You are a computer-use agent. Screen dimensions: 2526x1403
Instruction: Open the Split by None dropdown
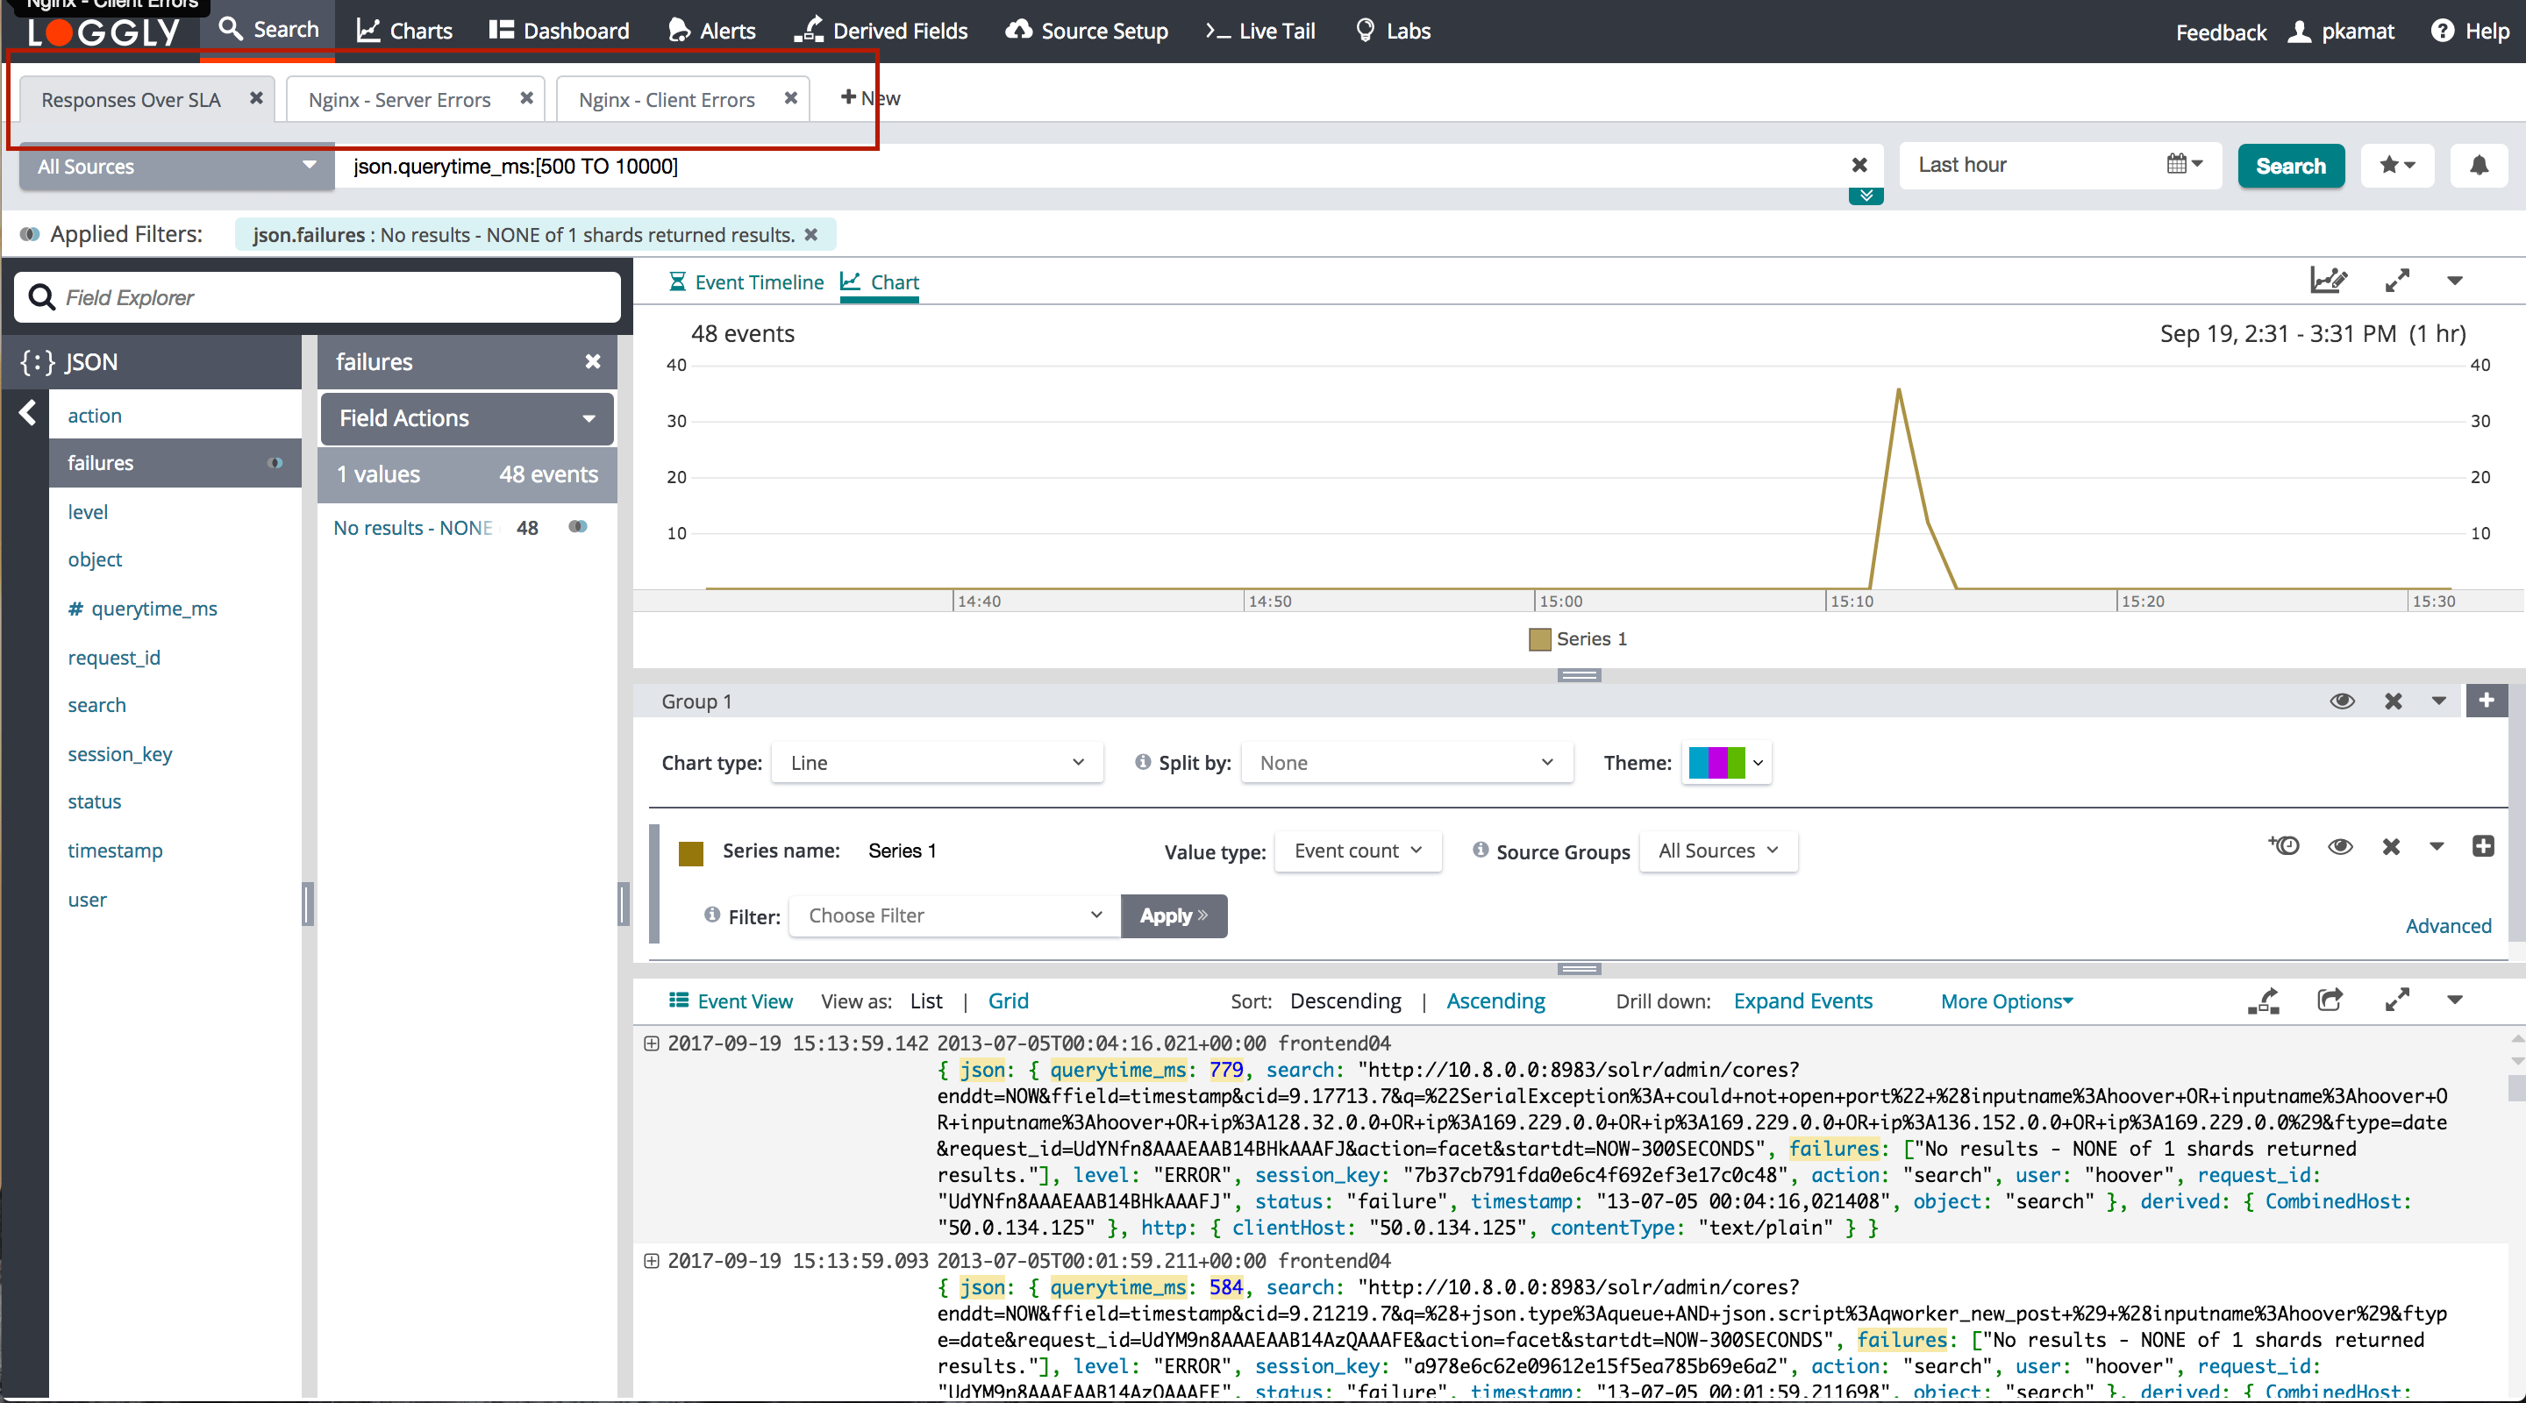pos(1406,763)
